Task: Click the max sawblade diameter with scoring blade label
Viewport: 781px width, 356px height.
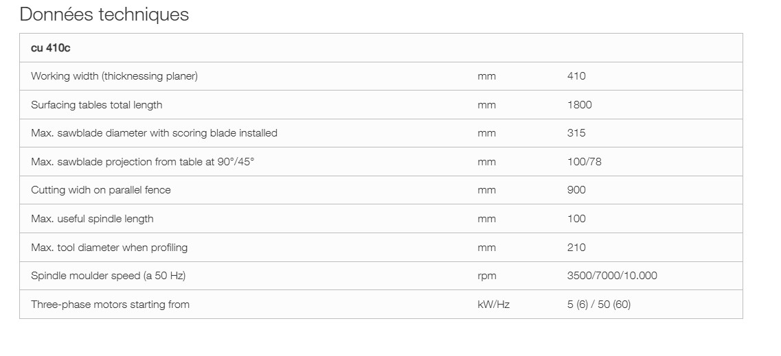Action: click(x=154, y=133)
